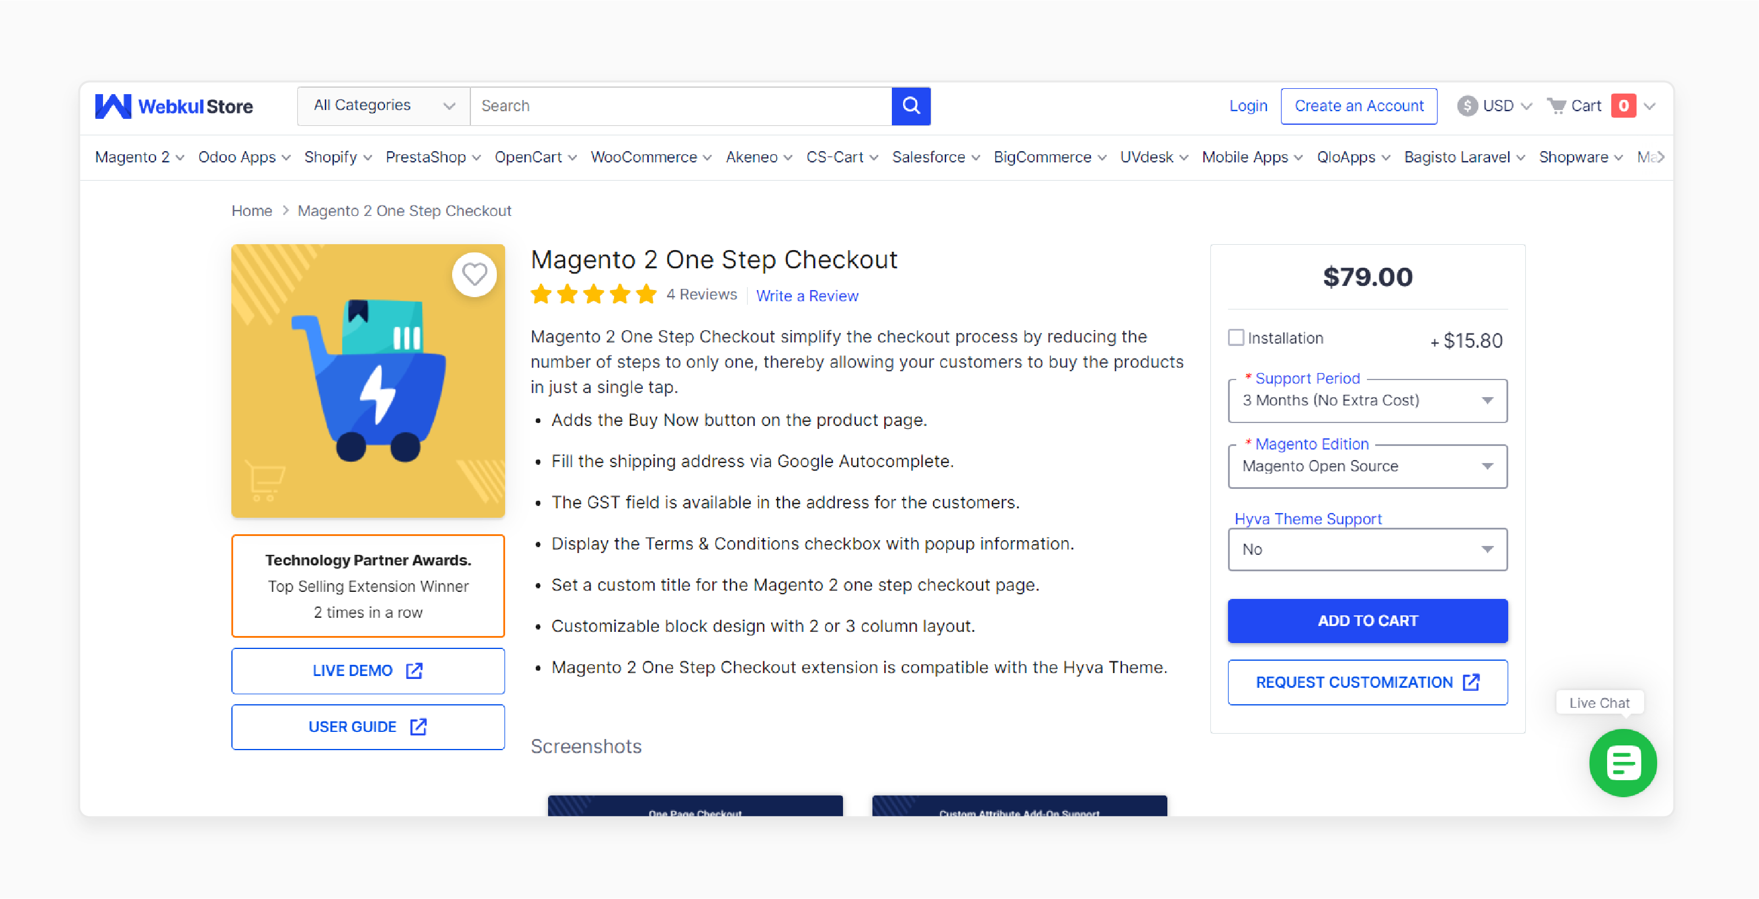This screenshot has height=899, width=1759.
Task: Click the shopping cart icon in header
Action: pyautogui.click(x=1556, y=106)
